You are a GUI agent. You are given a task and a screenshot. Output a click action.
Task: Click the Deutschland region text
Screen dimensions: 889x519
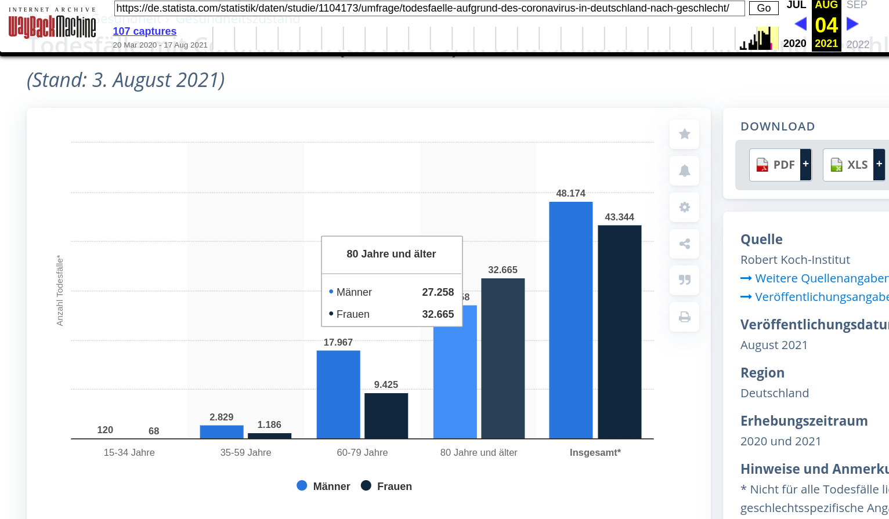tap(775, 393)
